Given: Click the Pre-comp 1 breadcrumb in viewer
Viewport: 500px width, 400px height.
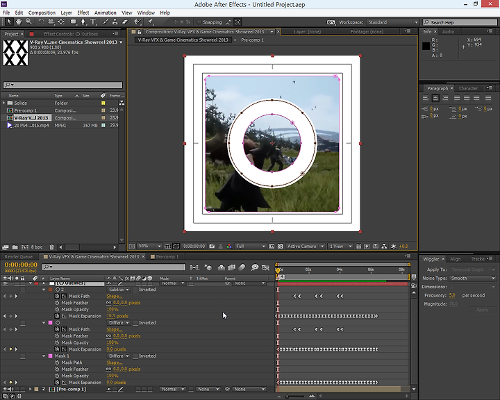Looking at the screenshot, I should tap(252, 40).
